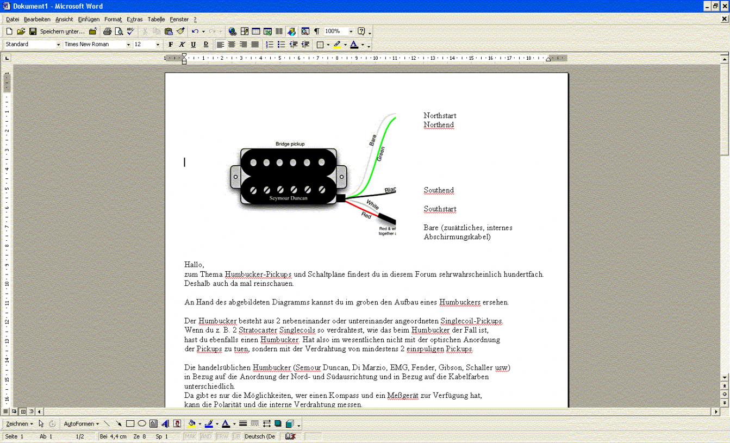Open the Document Map icon
Screen dimensions: 730x443
tap(305, 32)
